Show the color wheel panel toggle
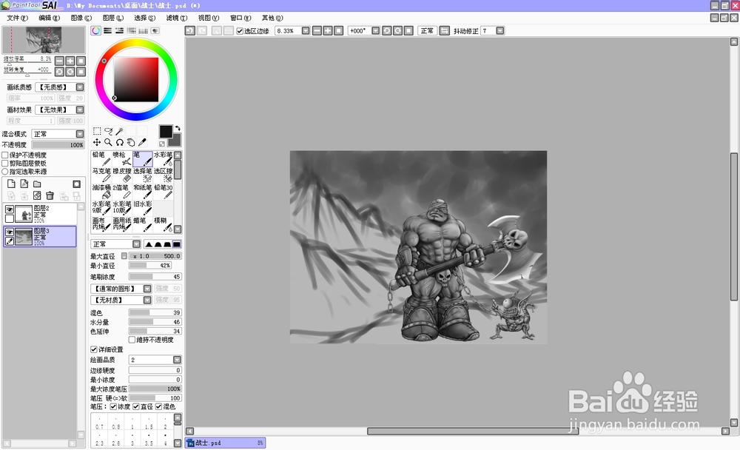The height and width of the screenshot is (450, 740). pos(95,30)
